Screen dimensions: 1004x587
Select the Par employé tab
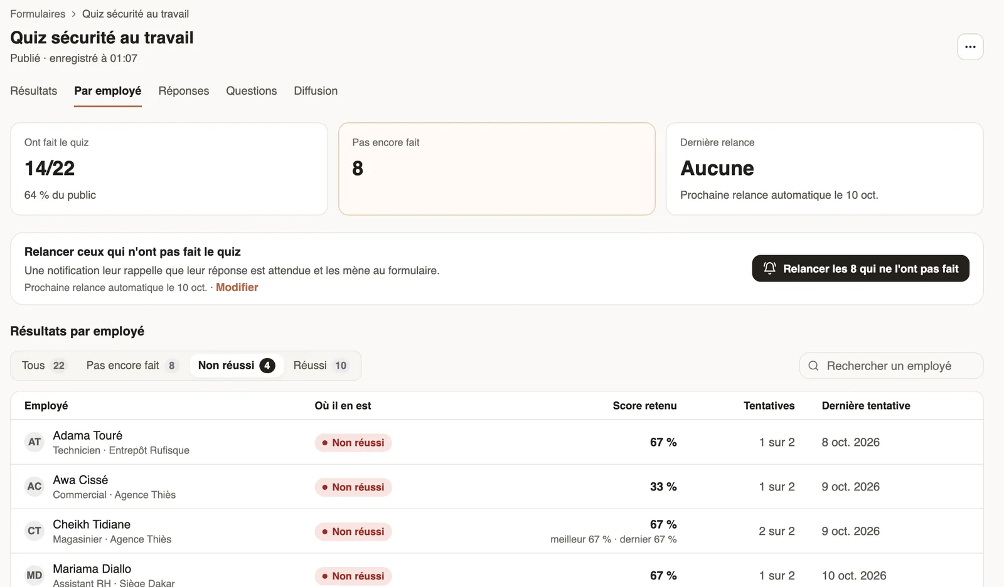point(108,91)
